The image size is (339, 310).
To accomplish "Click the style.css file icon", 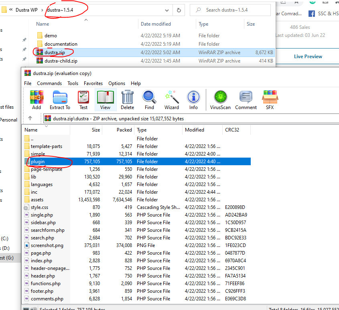I will (x=26, y=207).
